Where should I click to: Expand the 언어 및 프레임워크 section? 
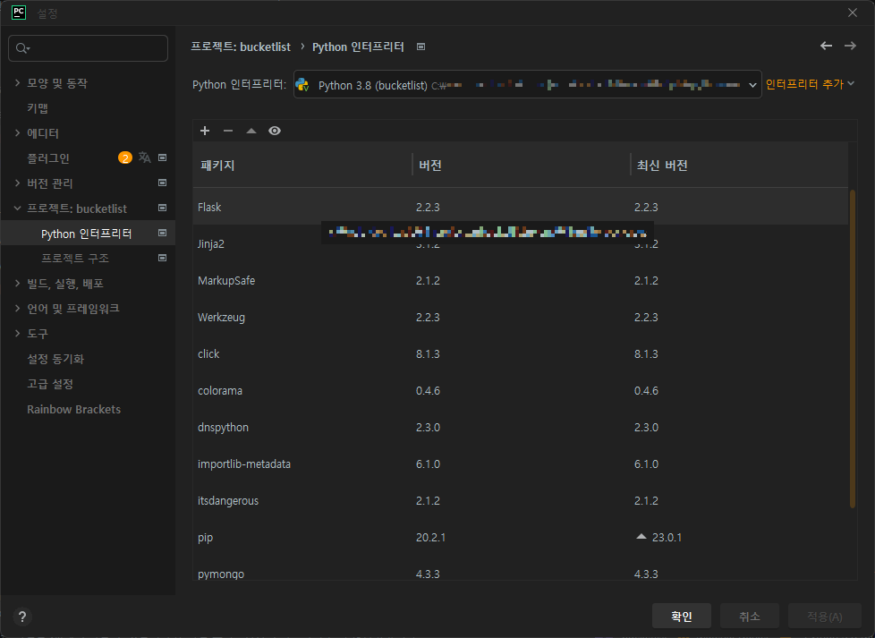(17, 308)
